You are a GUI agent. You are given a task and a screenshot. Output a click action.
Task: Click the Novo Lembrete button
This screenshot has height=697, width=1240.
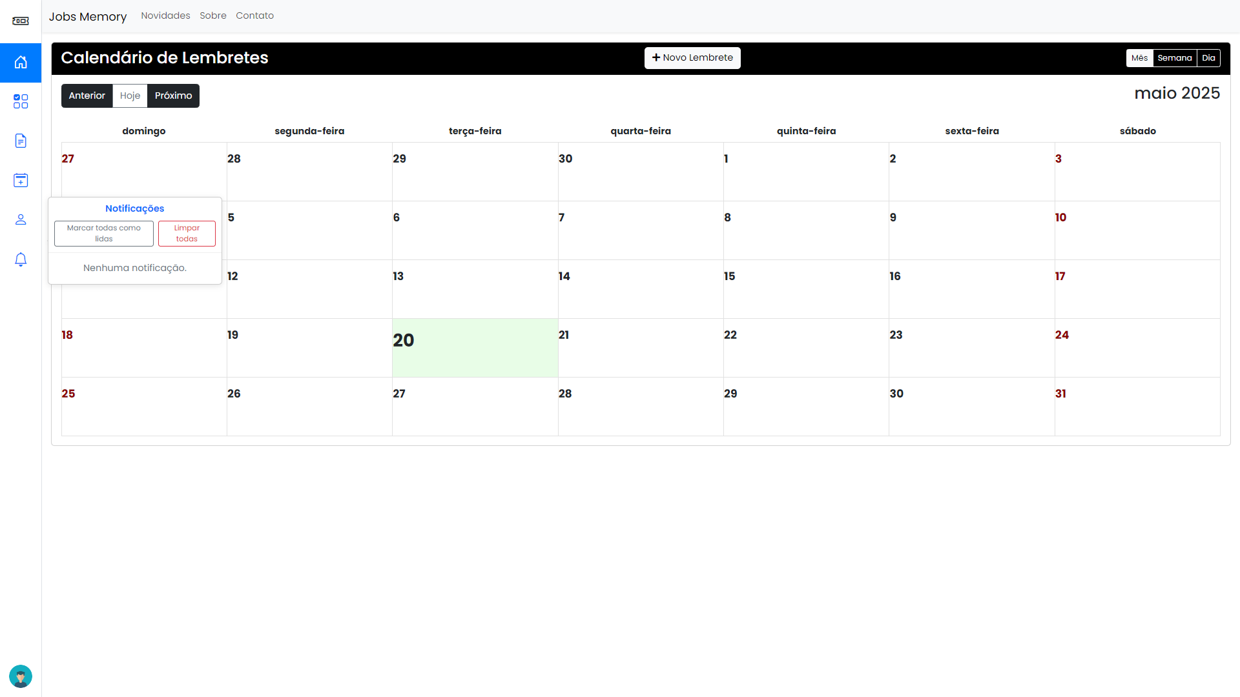click(692, 58)
